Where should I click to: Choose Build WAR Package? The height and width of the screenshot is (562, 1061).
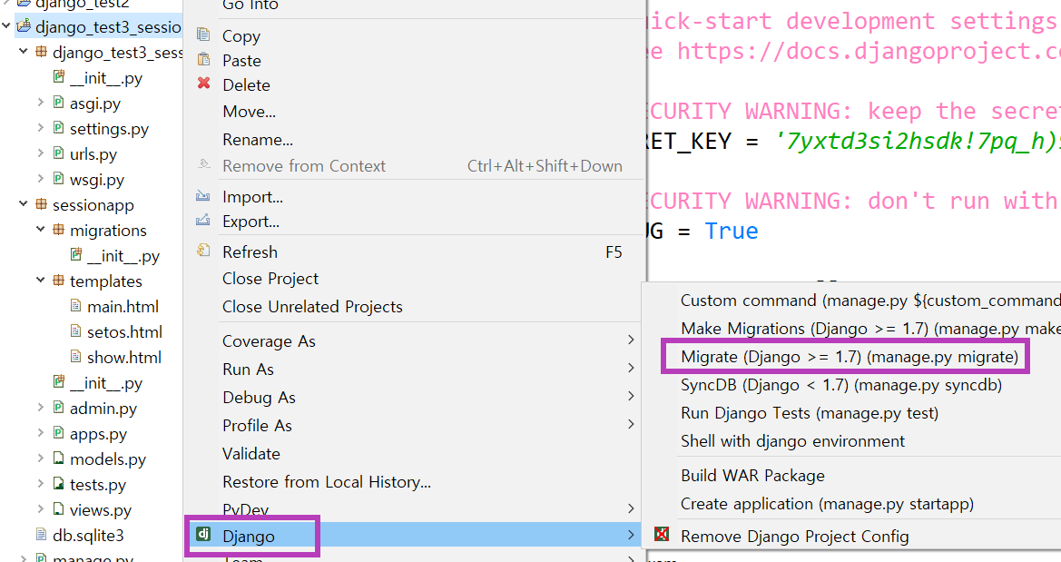pos(752,476)
